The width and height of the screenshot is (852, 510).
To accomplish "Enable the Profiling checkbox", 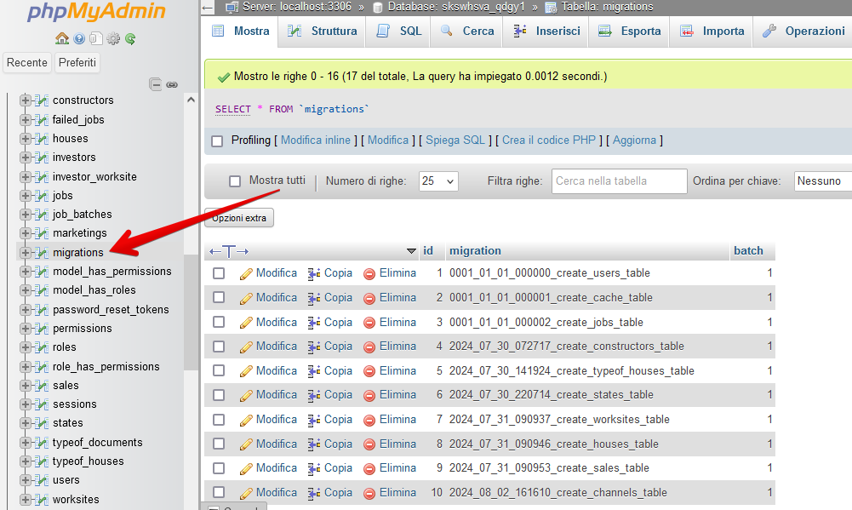I will (217, 140).
